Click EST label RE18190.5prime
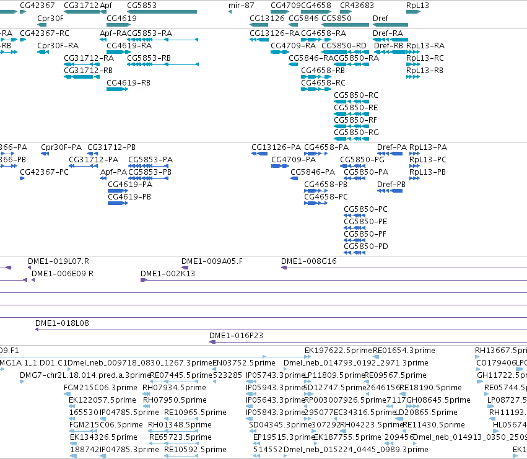Image resolution: width=527 pixels, height=459 pixels. tap(430, 388)
